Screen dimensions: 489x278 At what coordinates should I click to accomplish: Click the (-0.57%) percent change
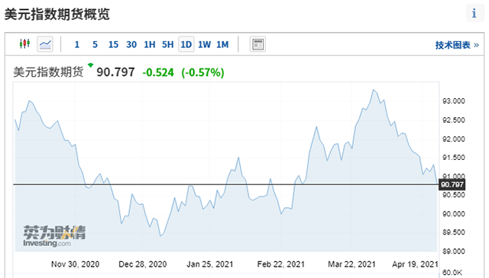[x=202, y=73]
